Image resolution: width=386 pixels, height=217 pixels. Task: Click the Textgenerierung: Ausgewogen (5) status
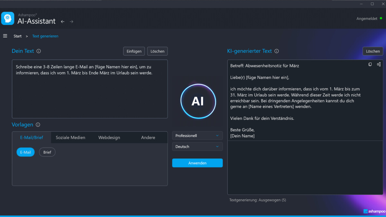point(258,200)
